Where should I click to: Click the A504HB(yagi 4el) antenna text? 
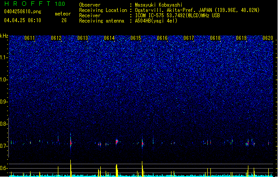pos(156,21)
